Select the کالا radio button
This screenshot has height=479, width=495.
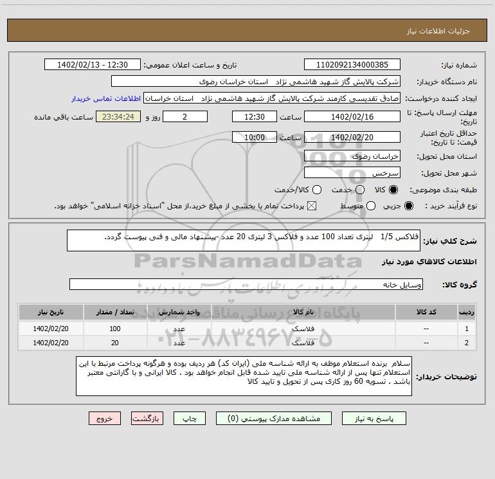(x=393, y=190)
